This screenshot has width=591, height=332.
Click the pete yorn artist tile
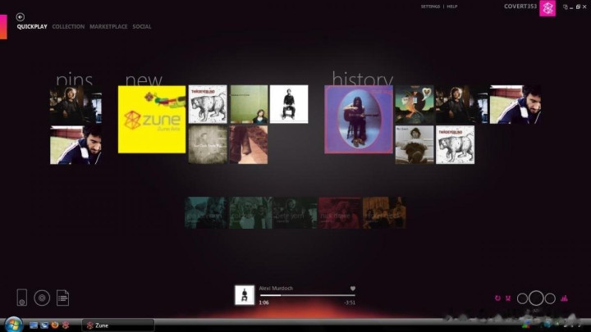pos(295,212)
